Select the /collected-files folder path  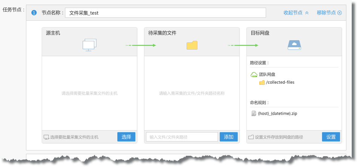(280, 83)
